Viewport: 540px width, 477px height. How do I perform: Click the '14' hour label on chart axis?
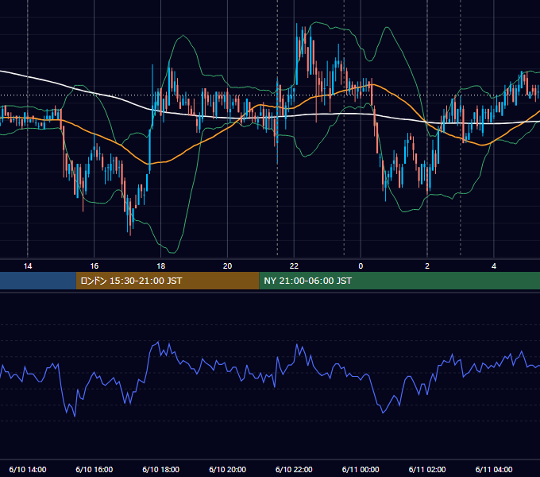(x=28, y=266)
